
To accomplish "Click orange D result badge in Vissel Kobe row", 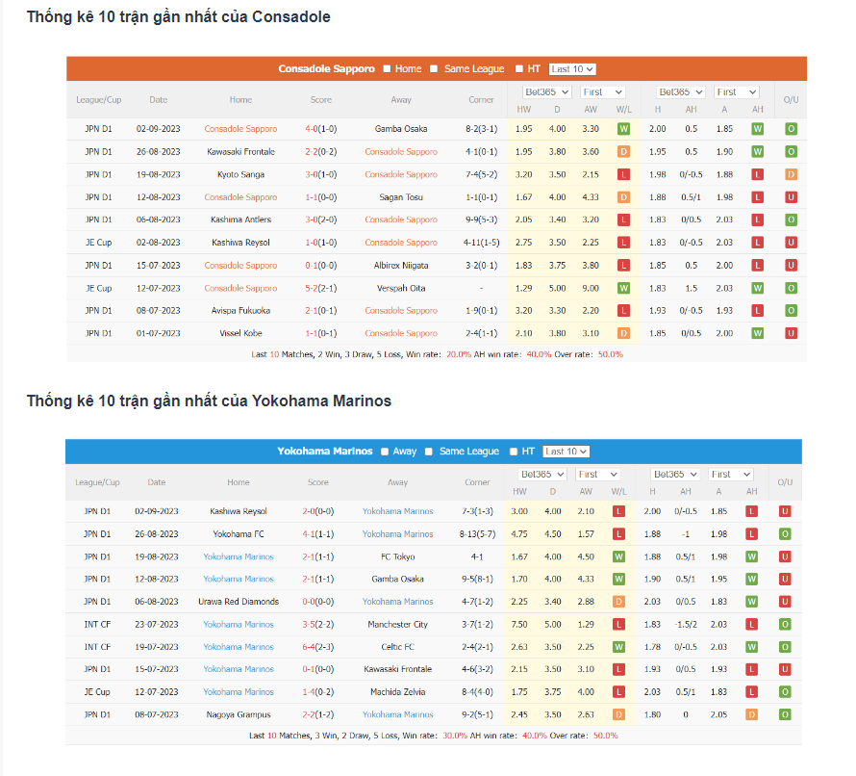I will coord(623,333).
